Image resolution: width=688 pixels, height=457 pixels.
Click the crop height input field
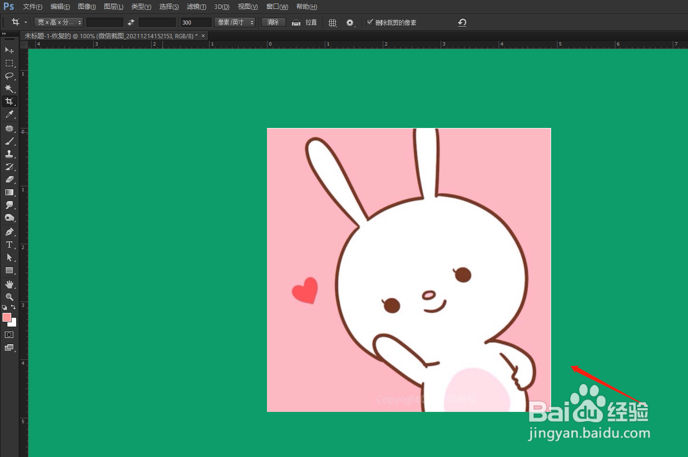[x=157, y=23]
